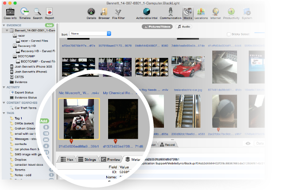
Task: Select the canadian travel docs tag
Action: 29,165
